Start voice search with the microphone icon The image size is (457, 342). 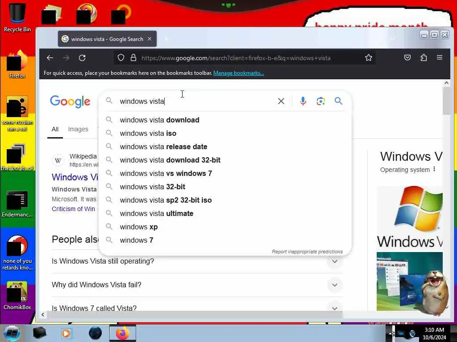click(x=303, y=101)
